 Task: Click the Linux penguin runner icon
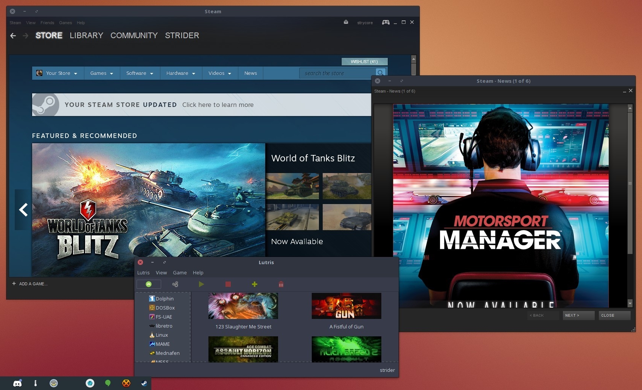[152, 335]
